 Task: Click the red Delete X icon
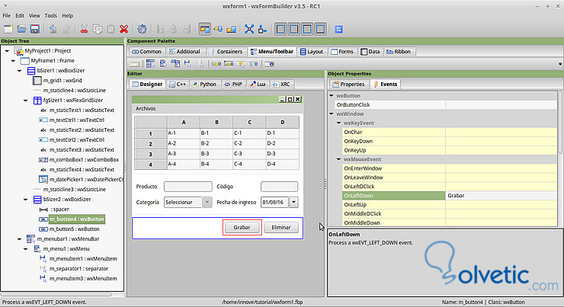(x=123, y=29)
